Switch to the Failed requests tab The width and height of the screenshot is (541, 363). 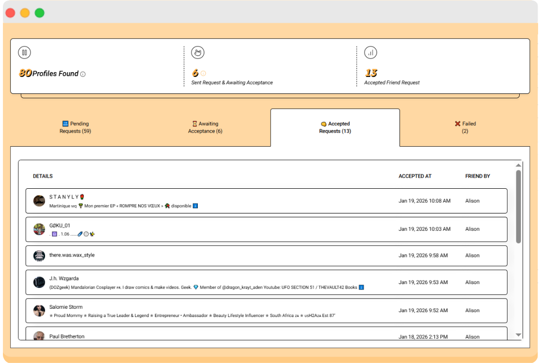point(465,127)
